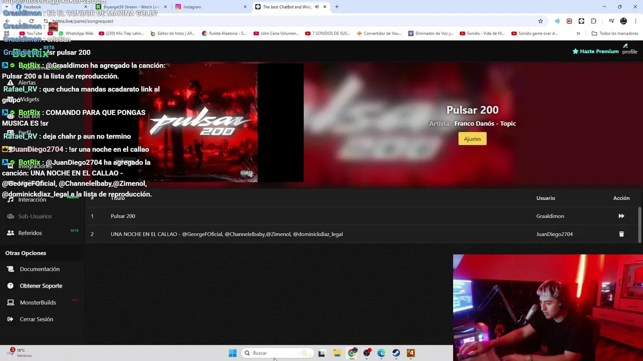Click the Documentación book icon
Viewport: 643px width, 361px height.
pyautogui.click(x=11, y=269)
